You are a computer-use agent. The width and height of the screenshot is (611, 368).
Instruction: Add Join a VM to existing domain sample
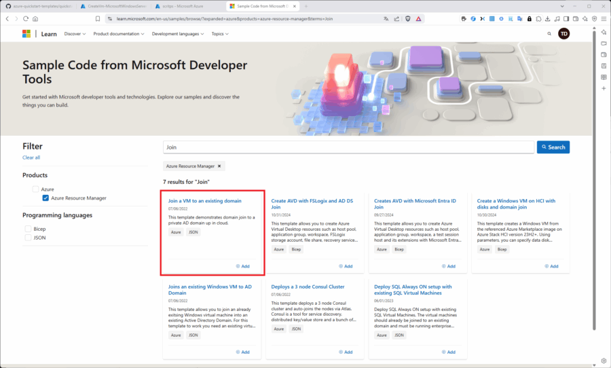(x=243, y=266)
